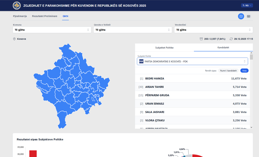Screen dimensions: 259x157
Task: Click the PDK party logo
Action: [x=141, y=61]
